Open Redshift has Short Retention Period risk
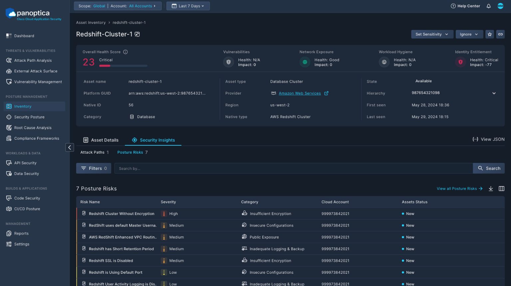511x286 pixels. coord(121,249)
